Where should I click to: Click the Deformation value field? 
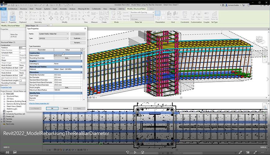tap(67, 56)
